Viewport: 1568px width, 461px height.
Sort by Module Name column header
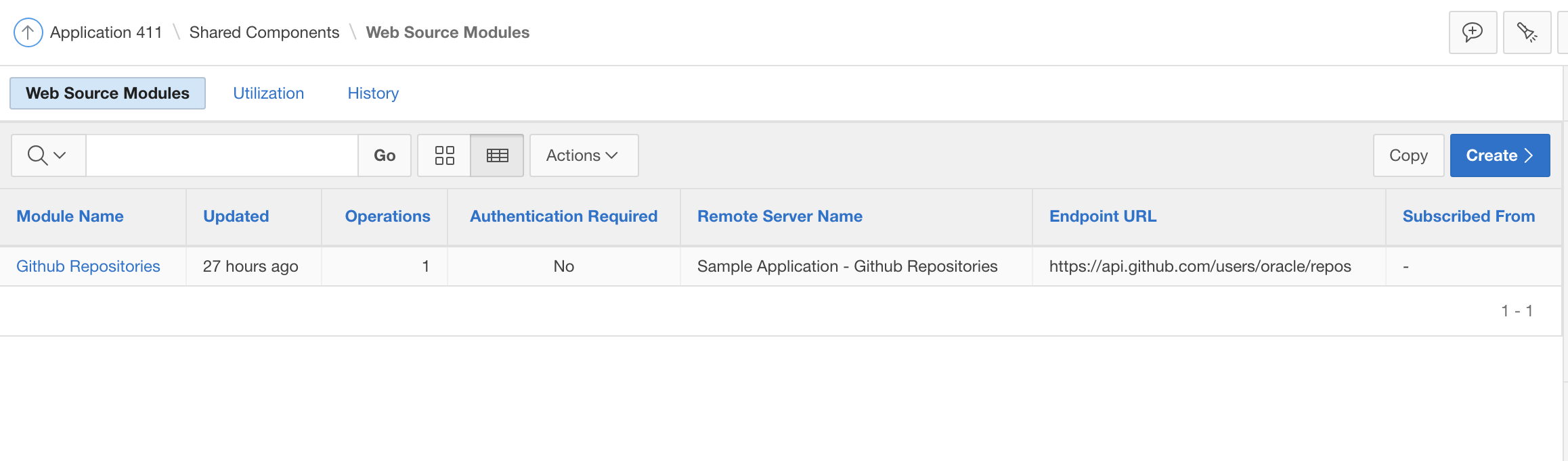[x=70, y=216]
